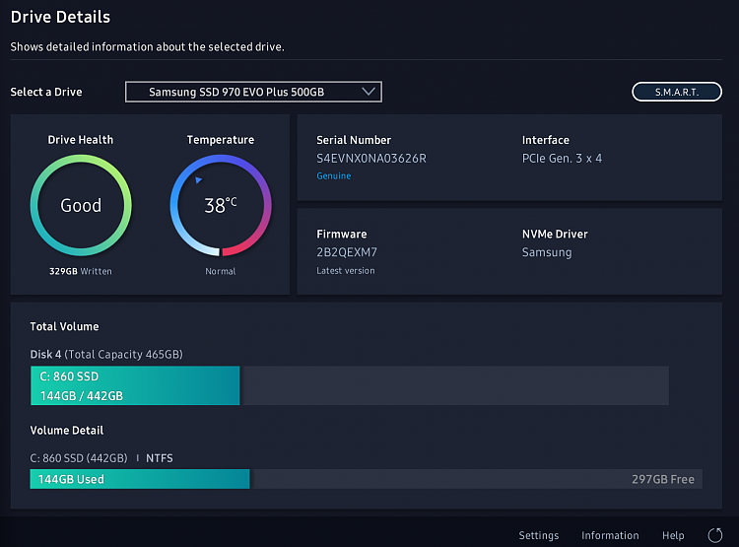Open the Select a Drive dropdown
739x547 pixels.
253,92
